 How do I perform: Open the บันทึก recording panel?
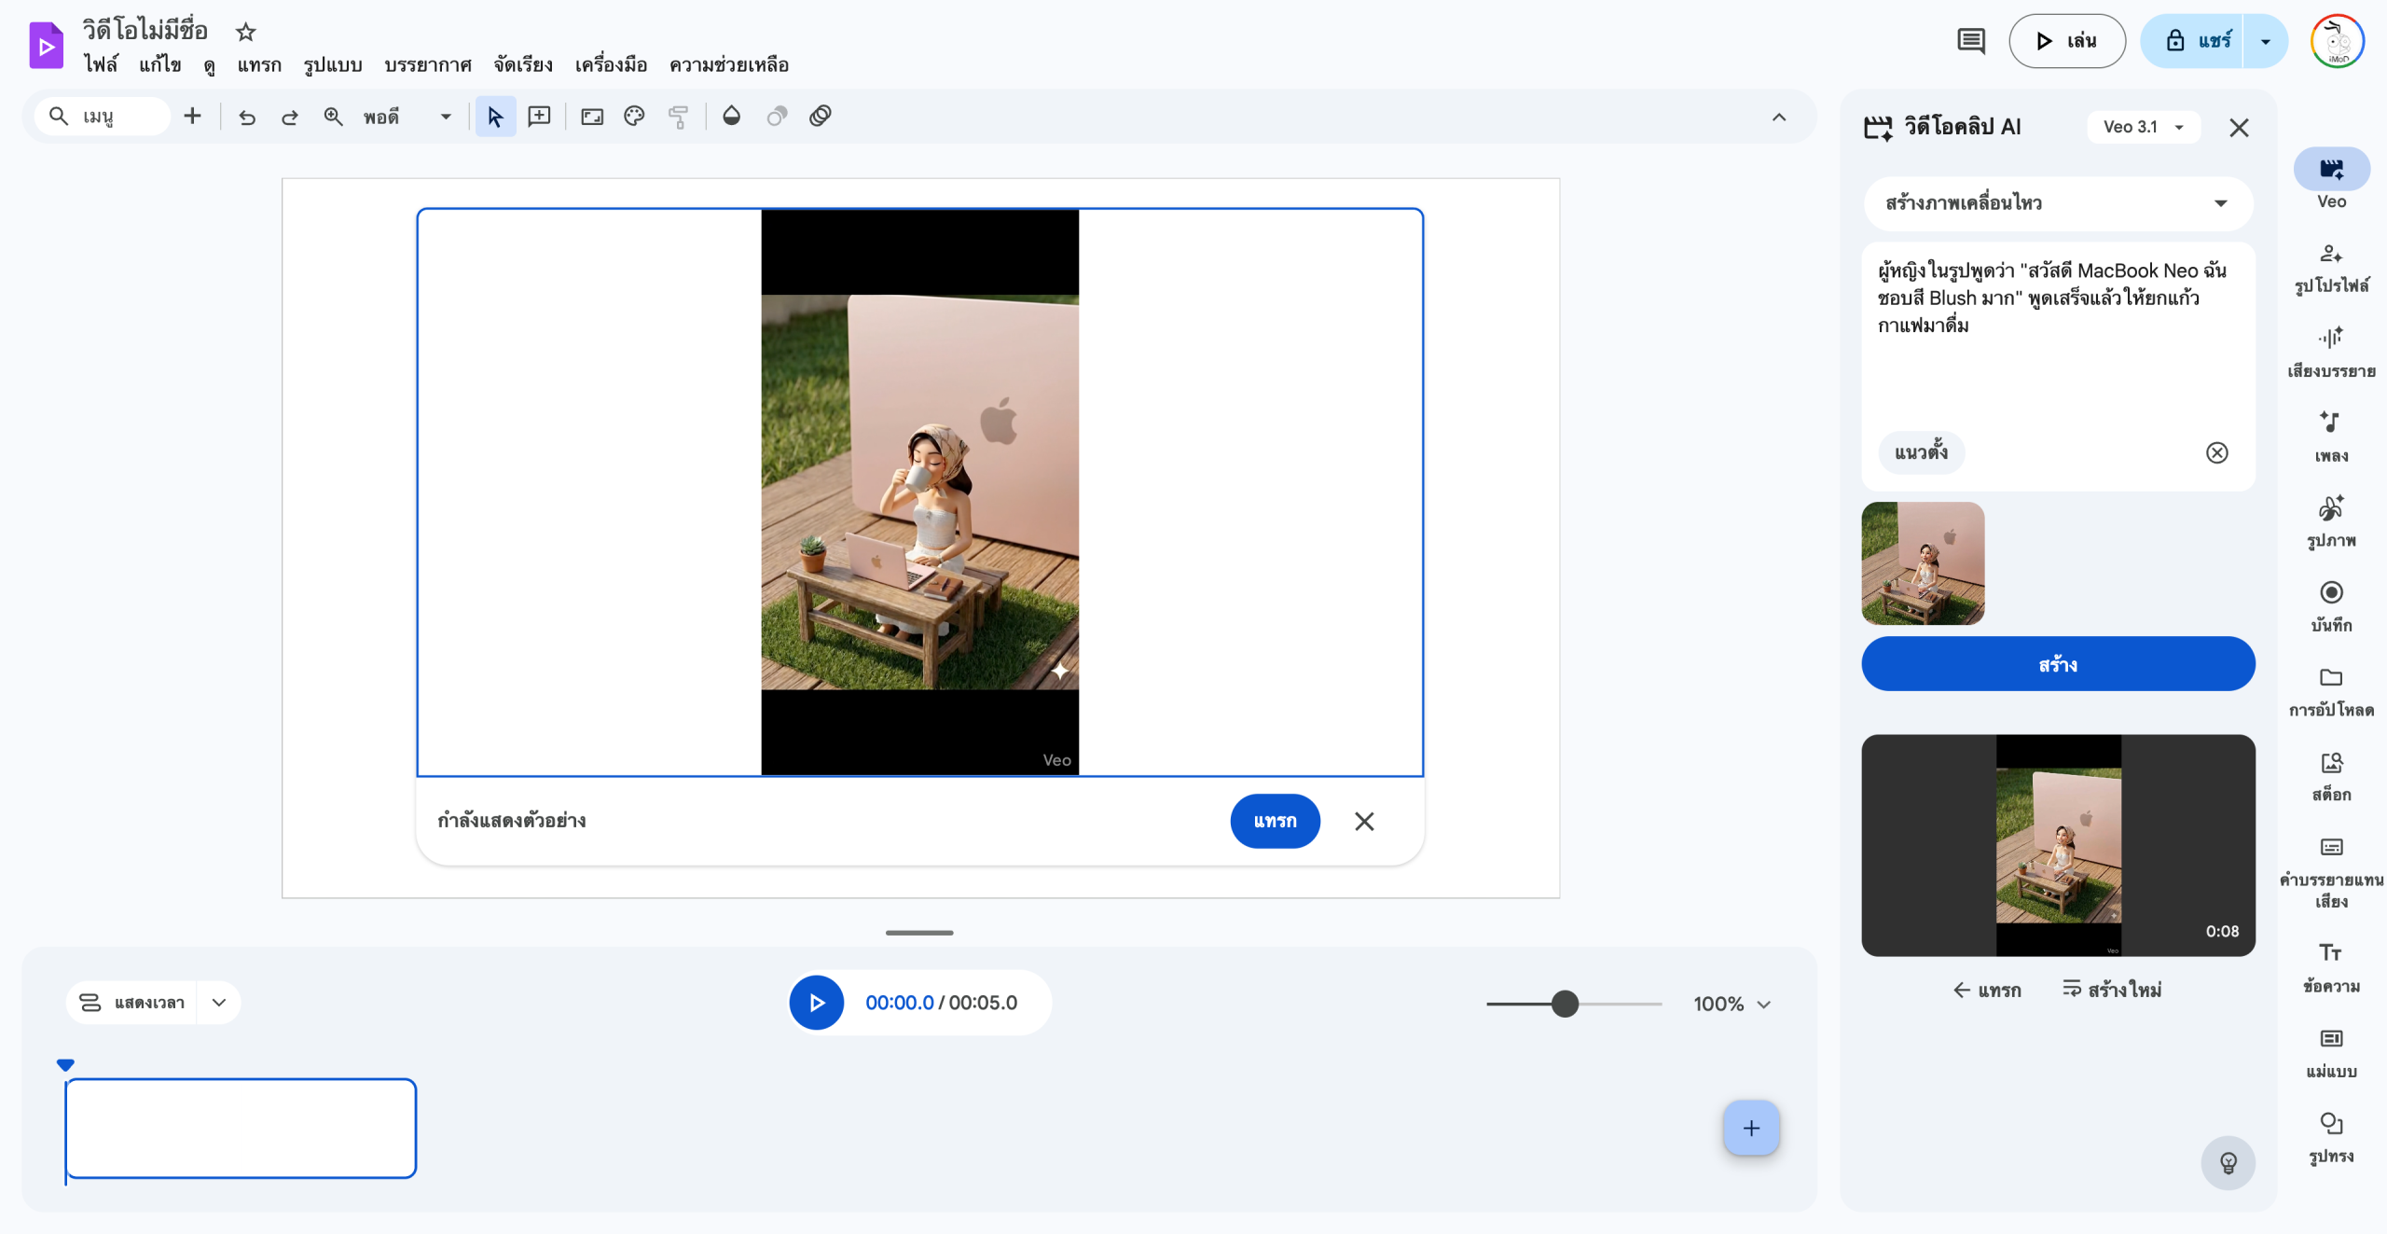tap(2331, 606)
